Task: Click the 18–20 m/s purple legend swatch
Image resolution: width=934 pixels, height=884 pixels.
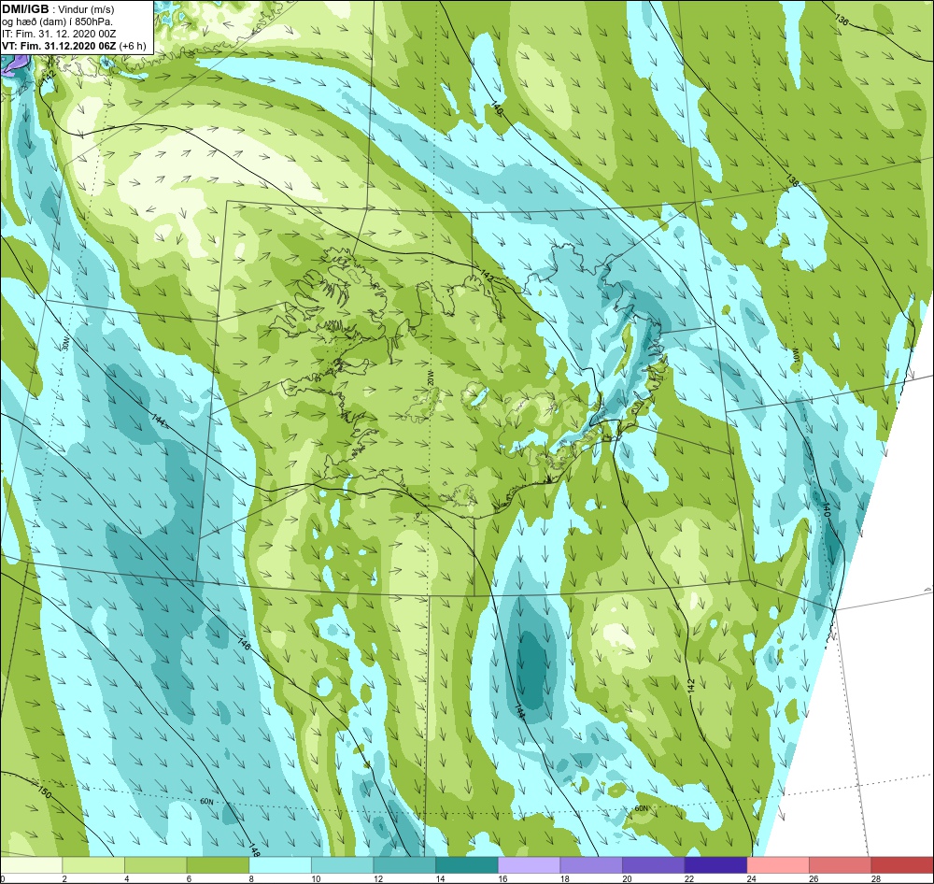Action: [591, 865]
